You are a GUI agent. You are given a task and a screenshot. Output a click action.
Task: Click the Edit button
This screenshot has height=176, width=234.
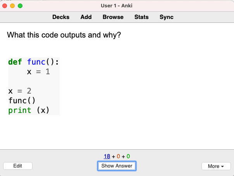(17, 166)
